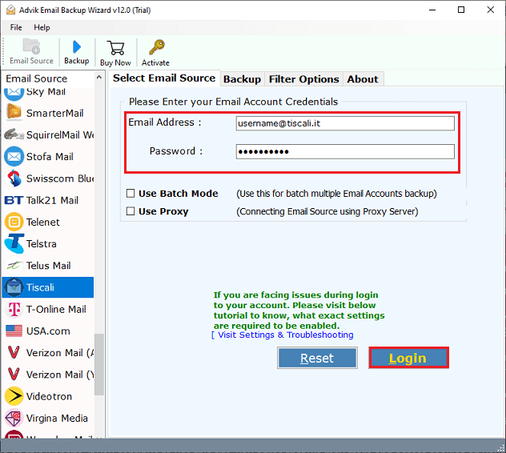Click the Buy Now shopping cart icon

coord(115,48)
